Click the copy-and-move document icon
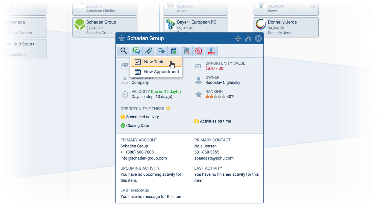The width and height of the screenshot is (379, 212). [186, 51]
